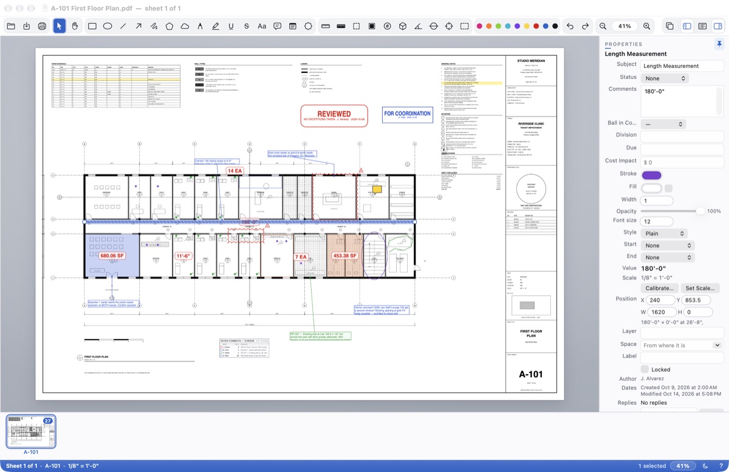The width and height of the screenshot is (729, 472).
Task: Zoom in with the magnifier plus
Action: point(646,26)
